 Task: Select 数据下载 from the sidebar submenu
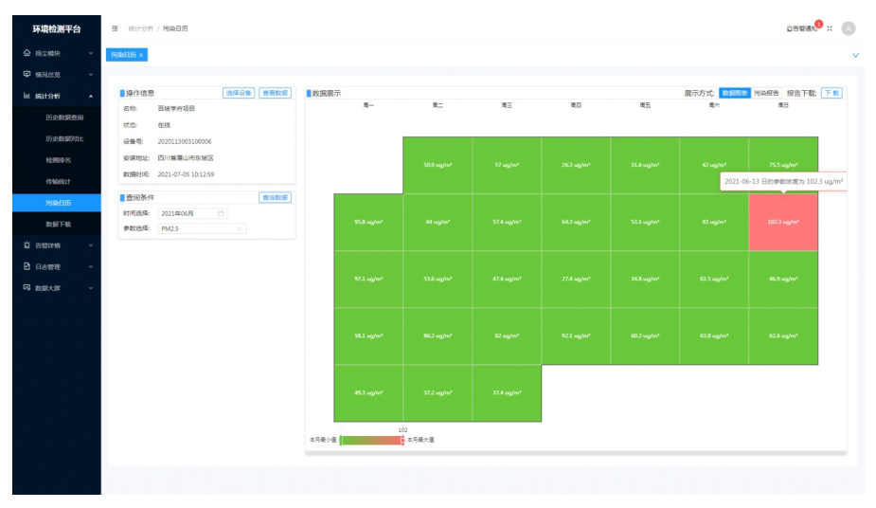pos(59,224)
